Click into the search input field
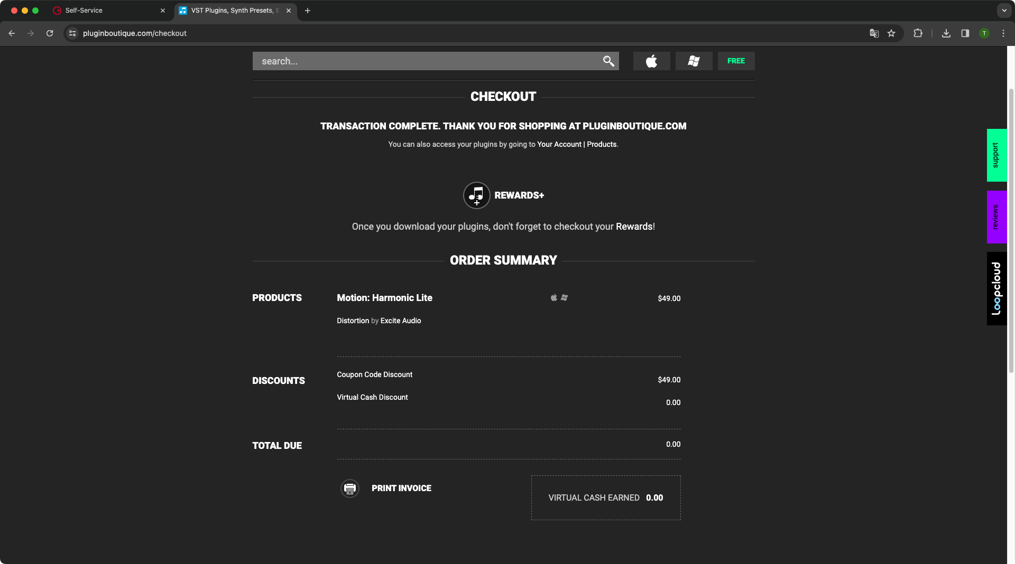The height and width of the screenshot is (564, 1015). click(428, 61)
